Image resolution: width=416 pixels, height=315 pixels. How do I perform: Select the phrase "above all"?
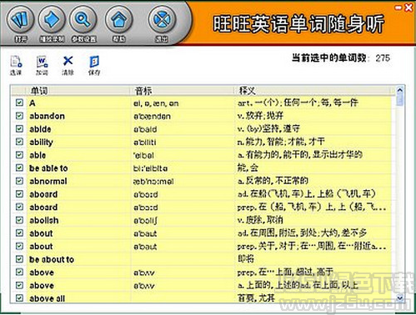[x=48, y=298]
